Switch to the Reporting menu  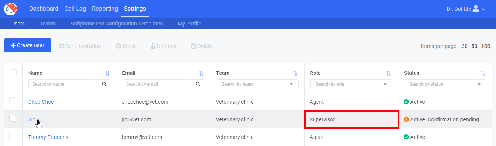pos(105,9)
